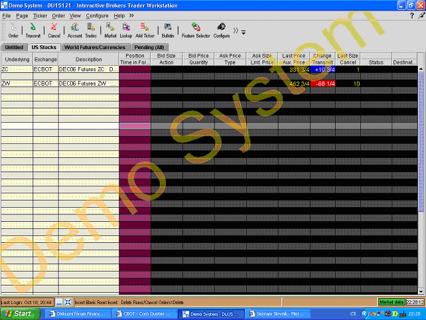The image size is (426, 320).
Task: Click the expand arrows icon in the status bar
Action: pyautogui.click(x=68, y=302)
